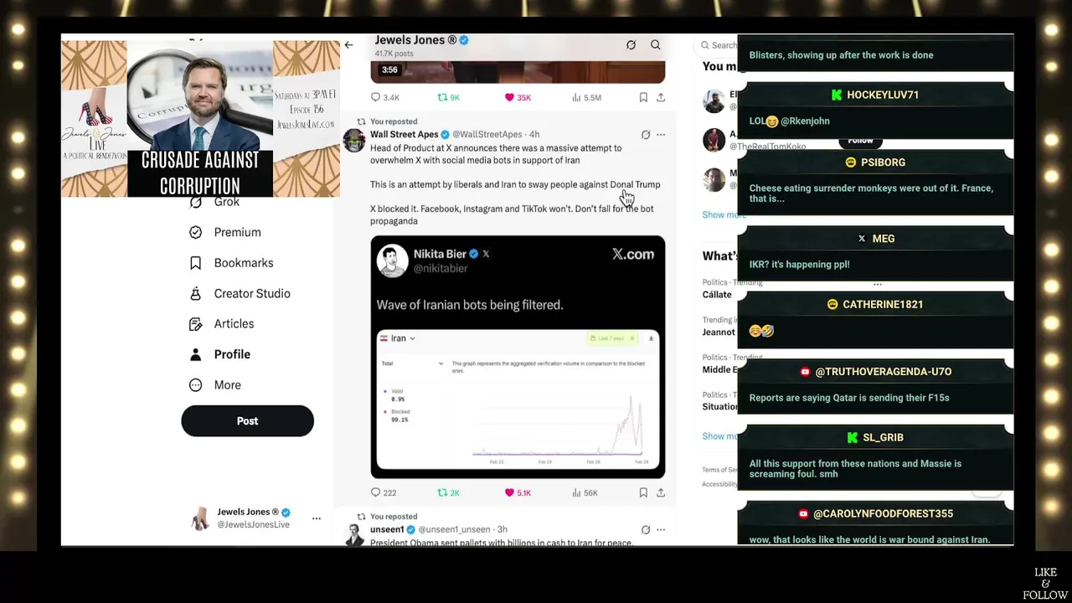Open Grok icon on unseen1 post
The image size is (1072, 603).
pos(646,529)
